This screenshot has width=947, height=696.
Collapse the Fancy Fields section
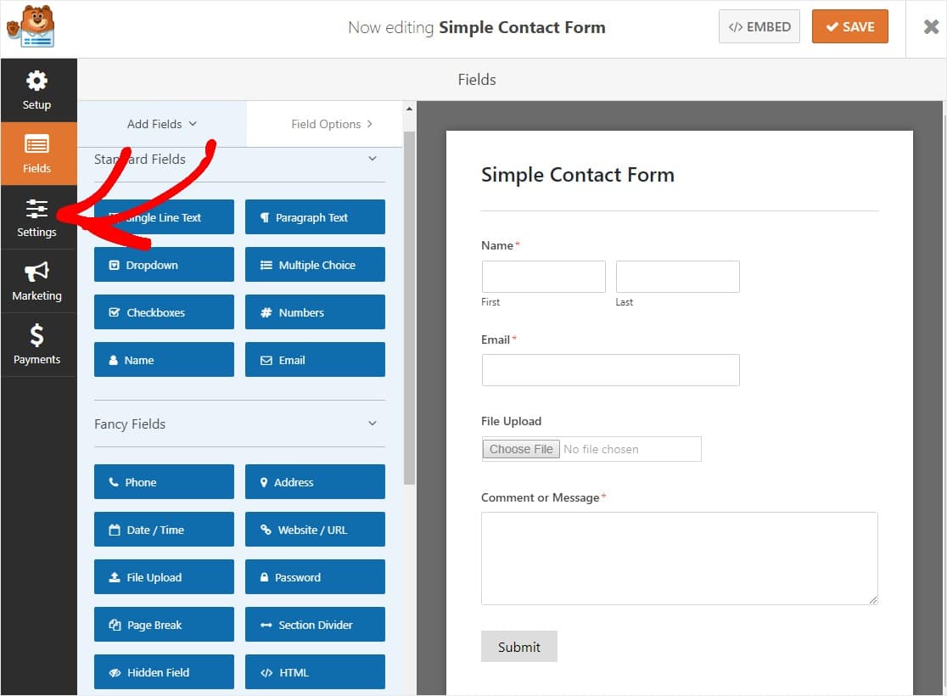pos(373,423)
